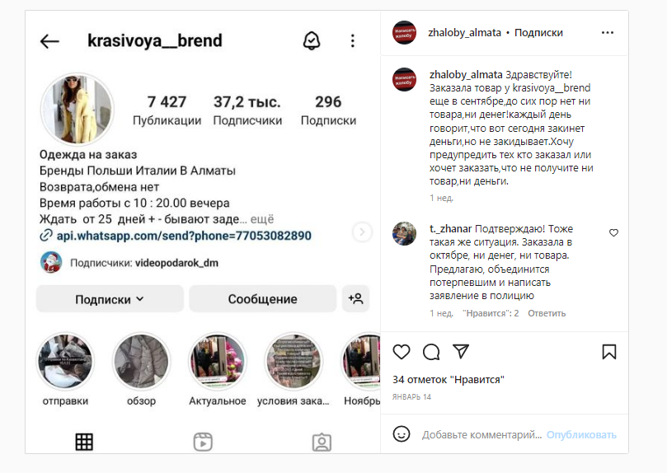Go back using the left arrow icon
The image size is (667, 473).
click(x=49, y=41)
